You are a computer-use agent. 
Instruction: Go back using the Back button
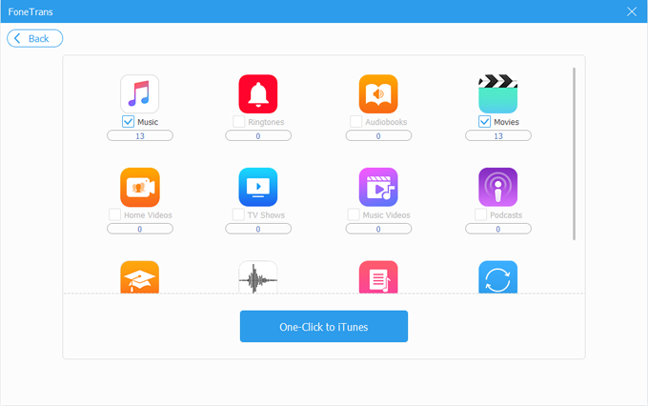click(35, 38)
